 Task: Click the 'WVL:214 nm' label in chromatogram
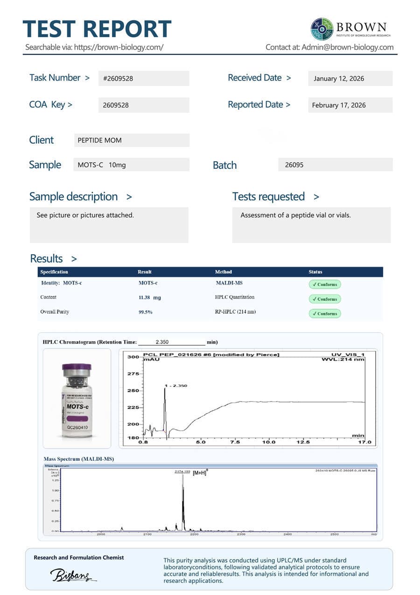point(343,360)
